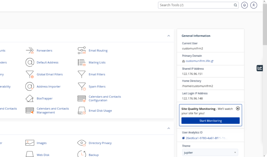Open the Address Importer link
This screenshot has height=157, width=267.
48,87
